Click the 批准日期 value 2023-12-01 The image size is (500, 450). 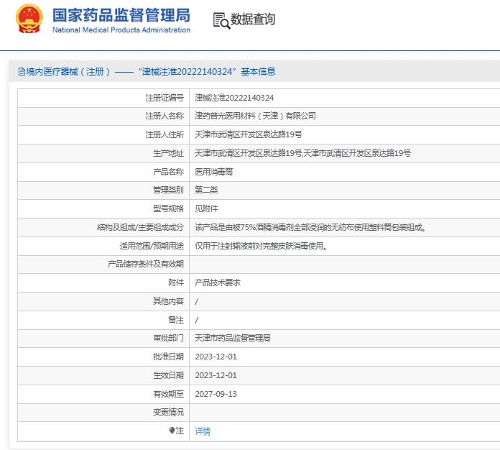pos(216,357)
